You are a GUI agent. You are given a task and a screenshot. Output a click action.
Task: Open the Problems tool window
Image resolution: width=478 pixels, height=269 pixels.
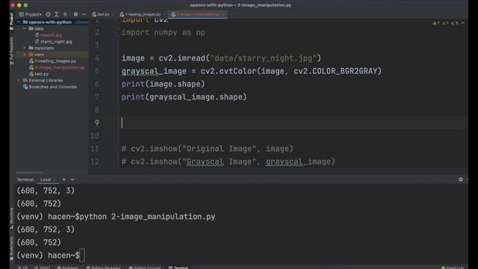pos(68,268)
